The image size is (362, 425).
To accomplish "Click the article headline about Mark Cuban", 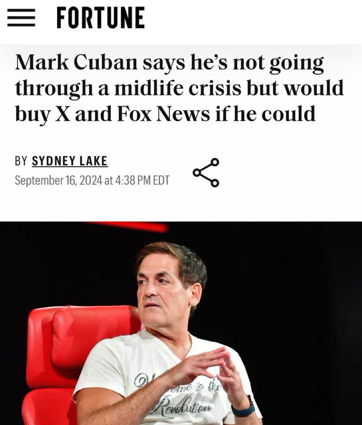I will tap(179, 88).
